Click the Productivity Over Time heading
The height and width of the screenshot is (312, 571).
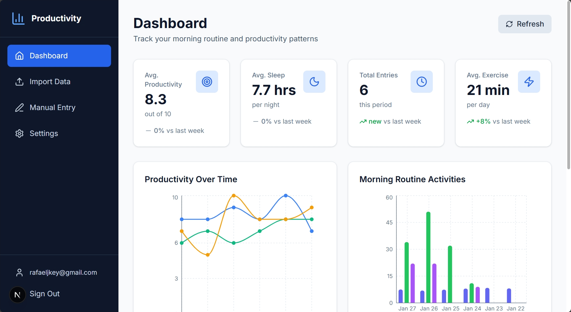point(191,179)
